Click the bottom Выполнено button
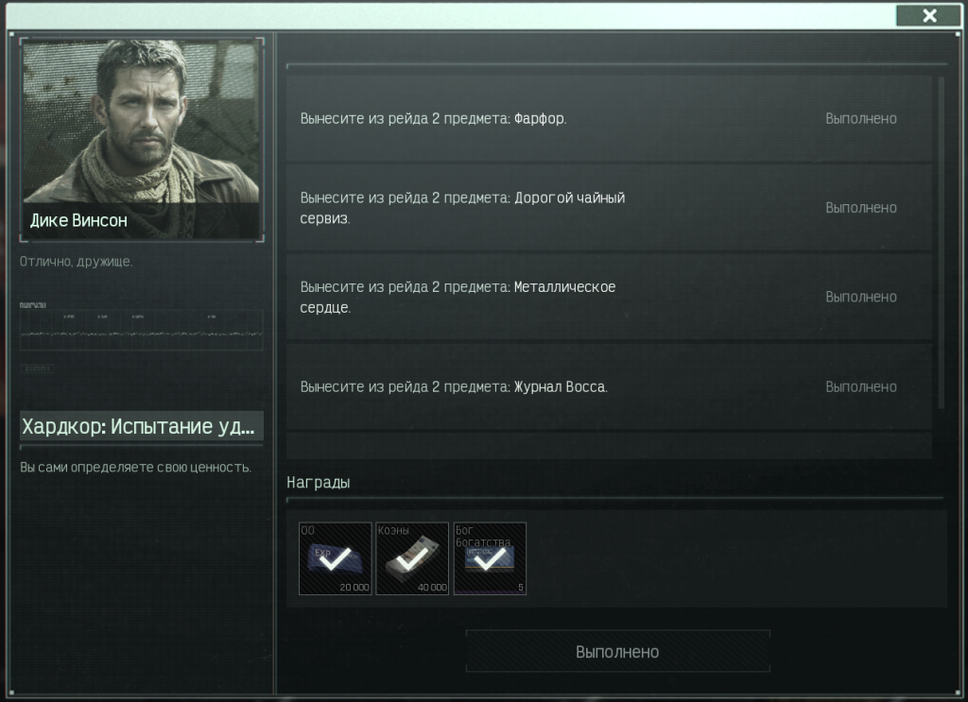Image resolution: width=968 pixels, height=702 pixels. 617,651
